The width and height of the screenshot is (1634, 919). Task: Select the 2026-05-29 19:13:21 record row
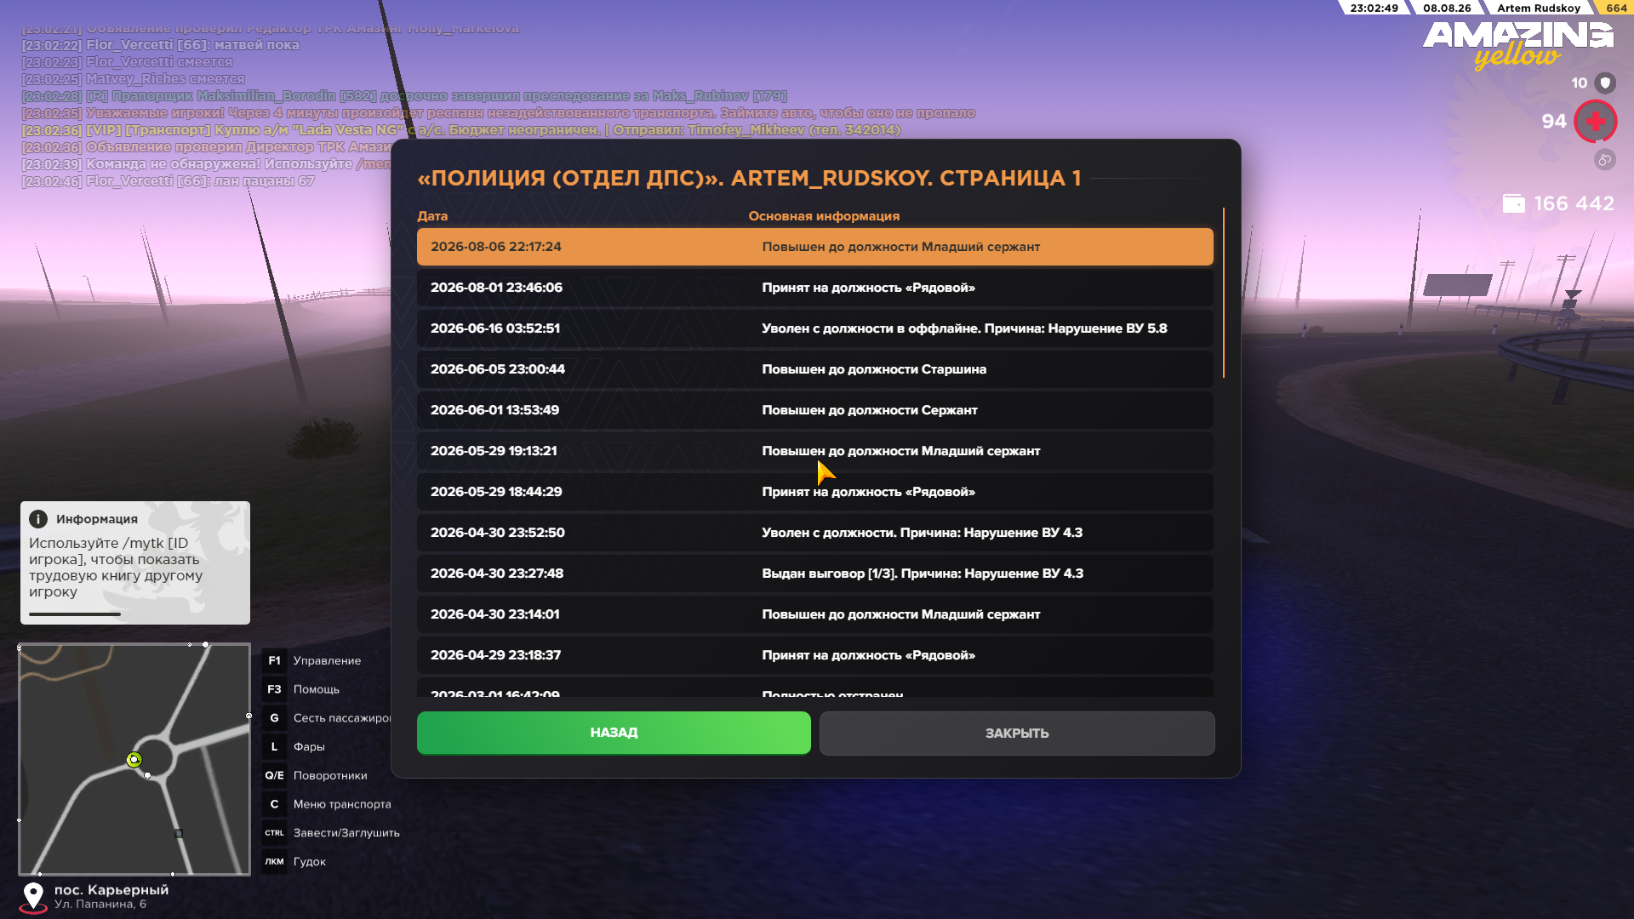point(814,451)
